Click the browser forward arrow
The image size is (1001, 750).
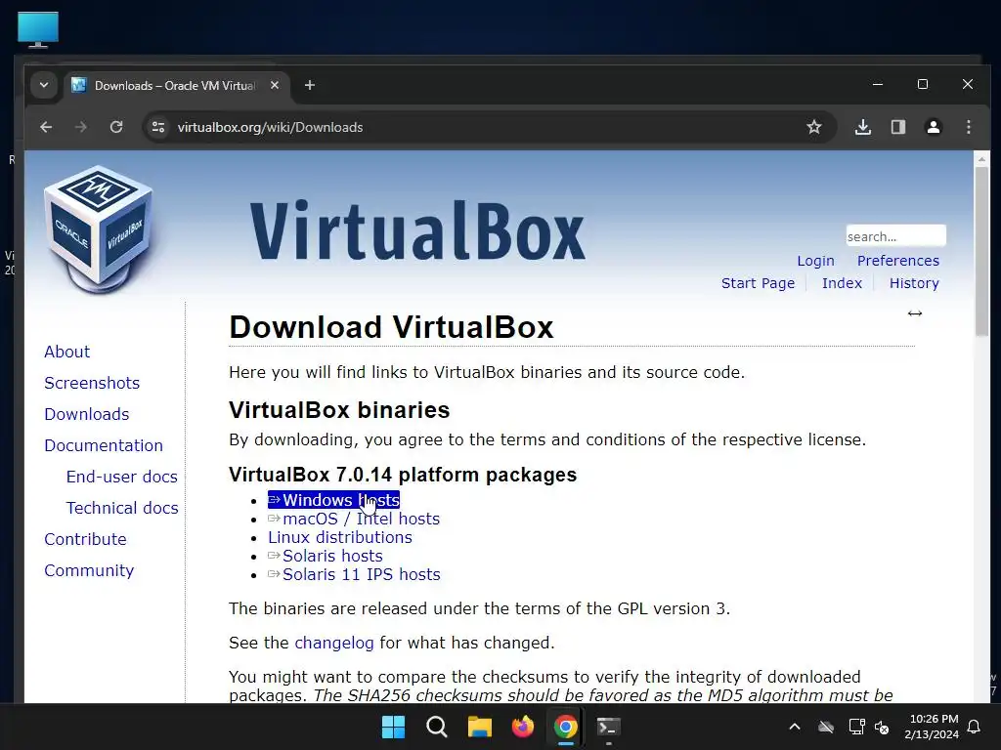coord(80,127)
